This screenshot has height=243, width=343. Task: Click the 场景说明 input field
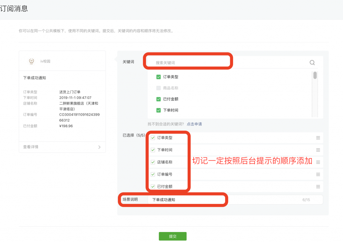tap(228, 200)
